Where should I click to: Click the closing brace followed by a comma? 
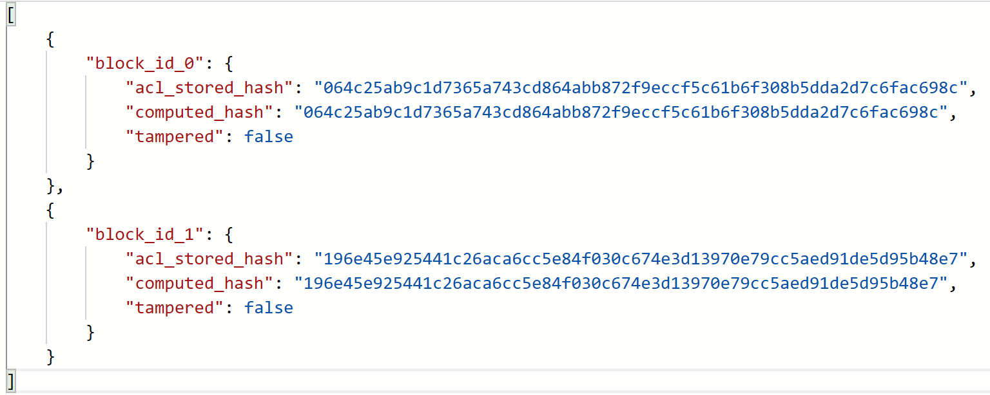point(52,185)
